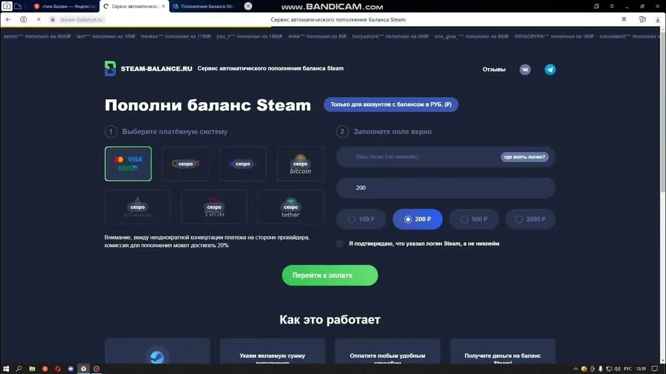
Task: Open the 'Отзывы' link
Action: click(x=494, y=70)
